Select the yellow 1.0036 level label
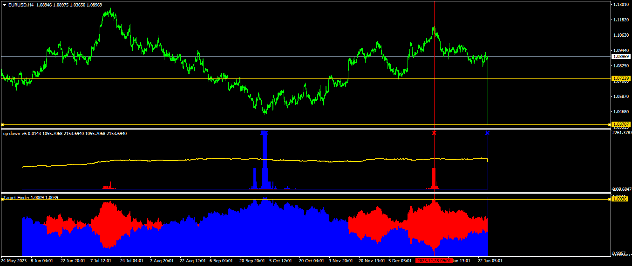This screenshot has width=632, height=266. coord(620,199)
